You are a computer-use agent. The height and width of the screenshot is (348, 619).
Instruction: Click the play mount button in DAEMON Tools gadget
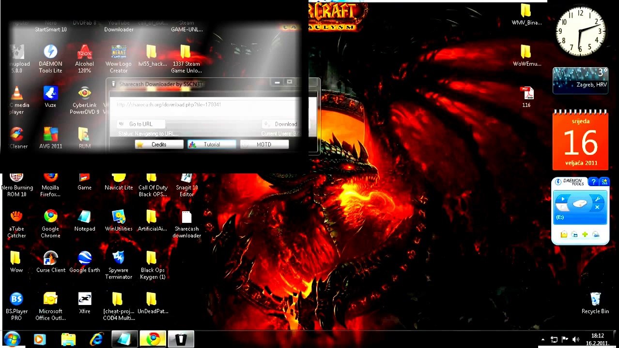[x=562, y=199]
